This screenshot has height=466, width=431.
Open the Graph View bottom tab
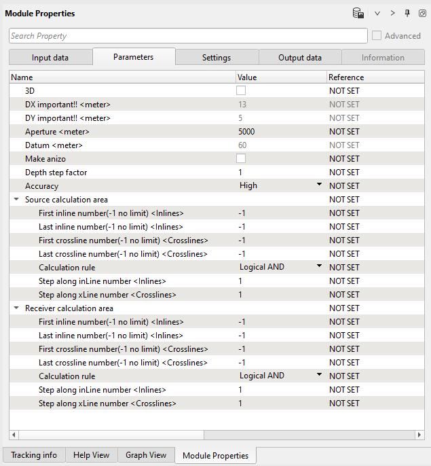coord(146,455)
